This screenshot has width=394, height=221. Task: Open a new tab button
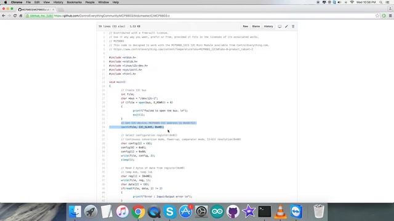tap(60, 10)
